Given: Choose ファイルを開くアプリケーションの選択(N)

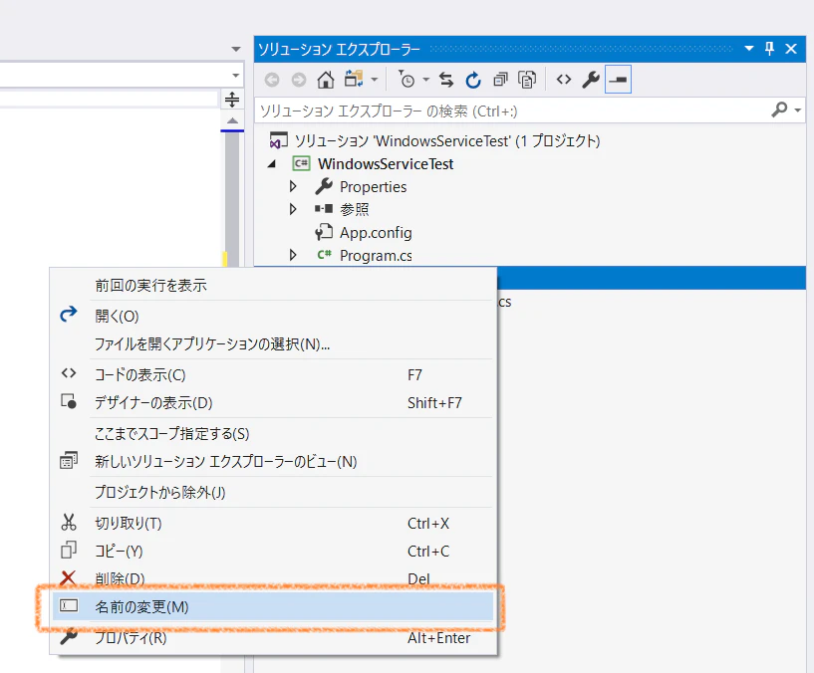Looking at the screenshot, I should tap(273, 344).
